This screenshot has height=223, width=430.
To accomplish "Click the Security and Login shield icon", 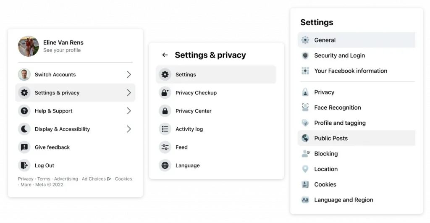I will [x=305, y=55].
